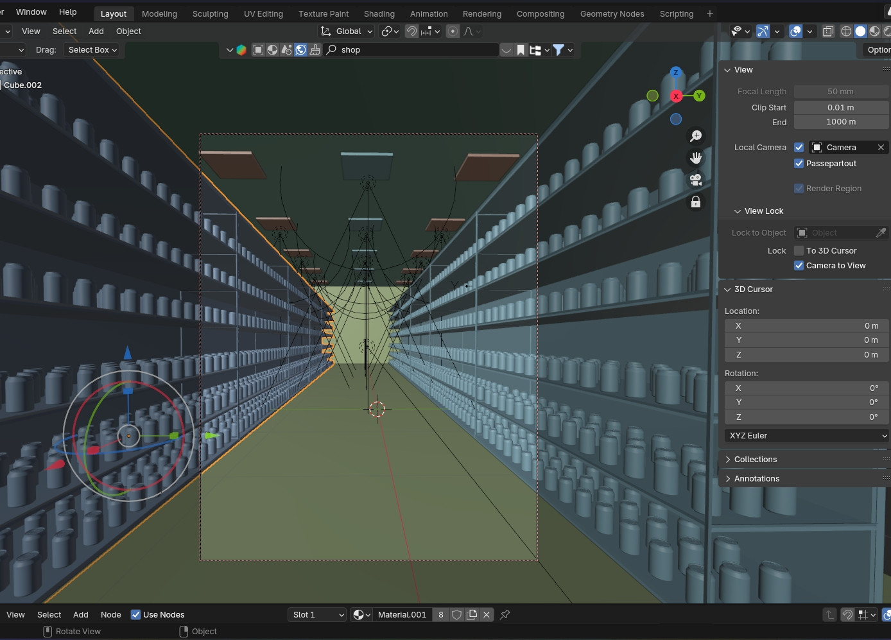Select the Object node-type icon in the node editor header
Image resolution: width=891 pixels, height=640 pixels.
pos(258,49)
